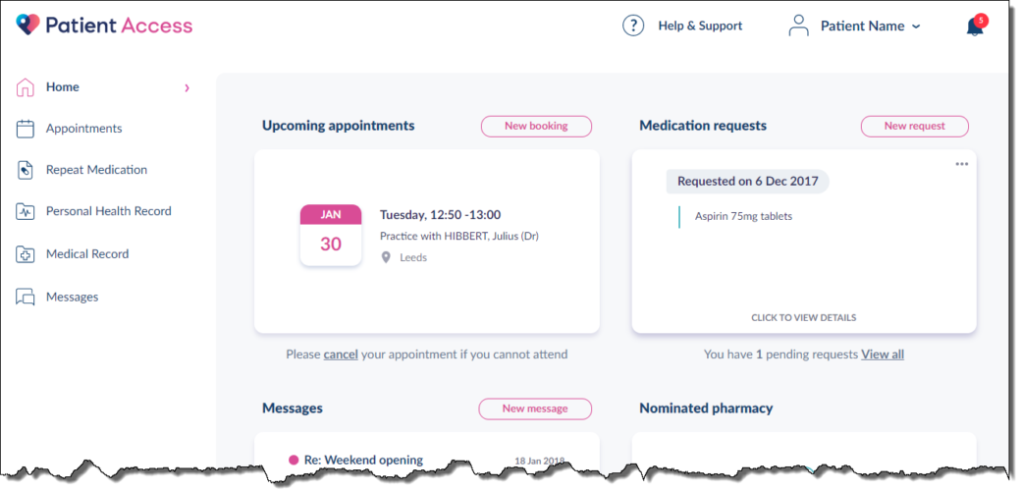This screenshot has height=491, width=1021.
Task: Open the notifications bell icon
Action: tap(975, 27)
